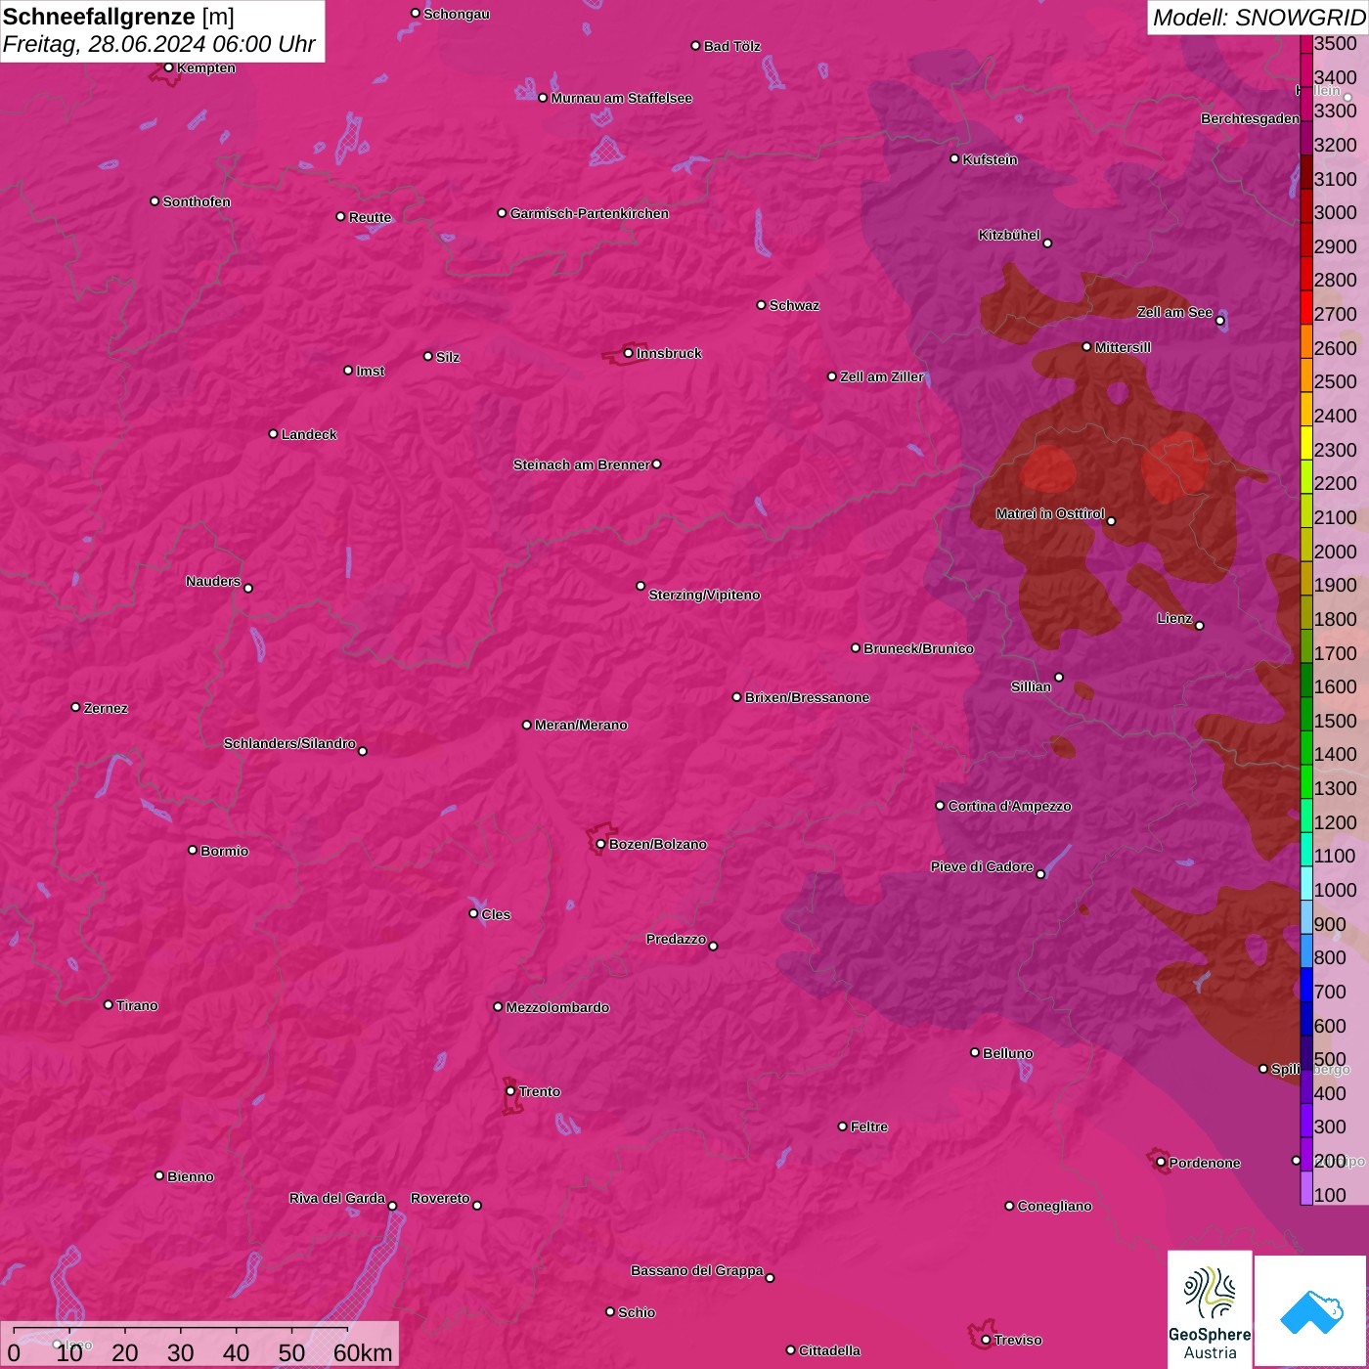Click the 'Modell: SNOWGRID' label
1369x1369 pixels.
pos(1259,17)
